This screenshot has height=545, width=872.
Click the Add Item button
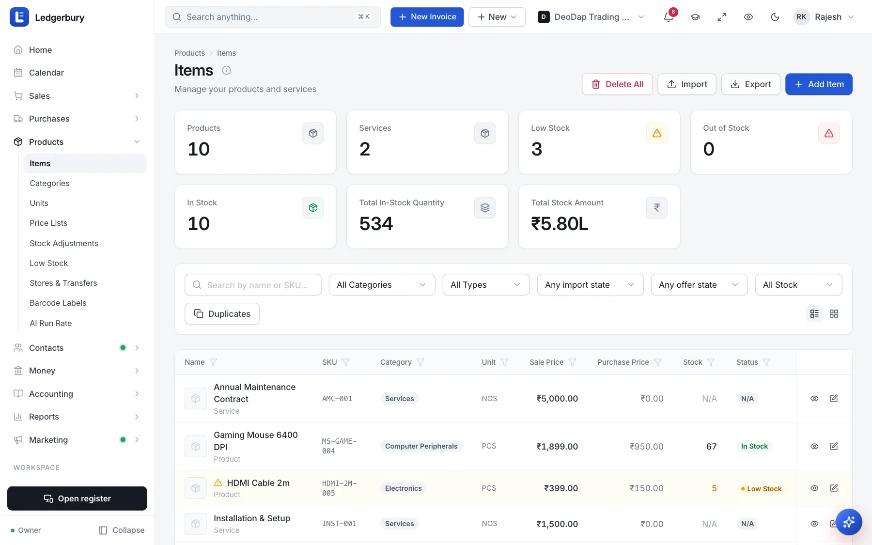coord(819,84)
